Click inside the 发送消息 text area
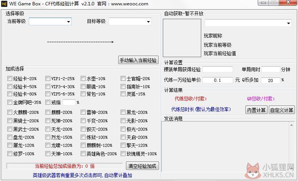 coord(225,146)
